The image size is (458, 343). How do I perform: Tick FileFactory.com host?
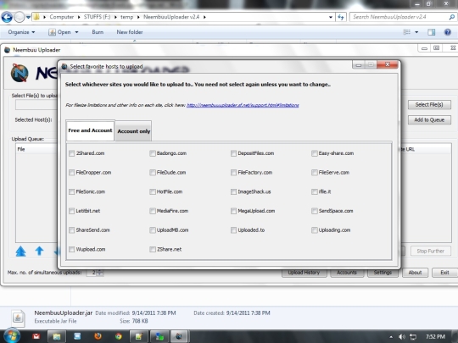point(233,173)
